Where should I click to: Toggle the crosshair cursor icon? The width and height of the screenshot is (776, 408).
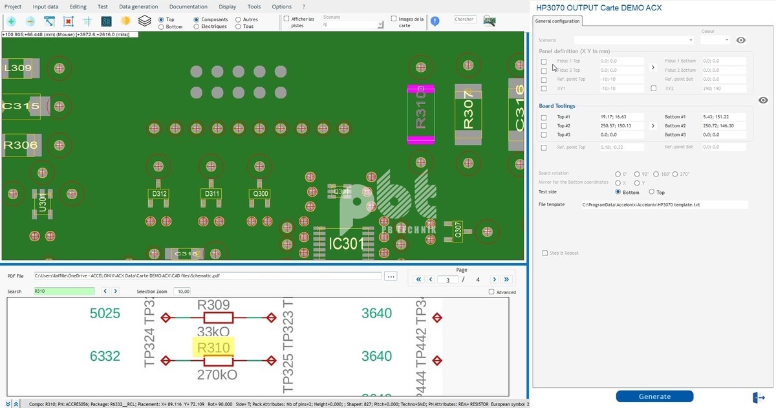87,21
